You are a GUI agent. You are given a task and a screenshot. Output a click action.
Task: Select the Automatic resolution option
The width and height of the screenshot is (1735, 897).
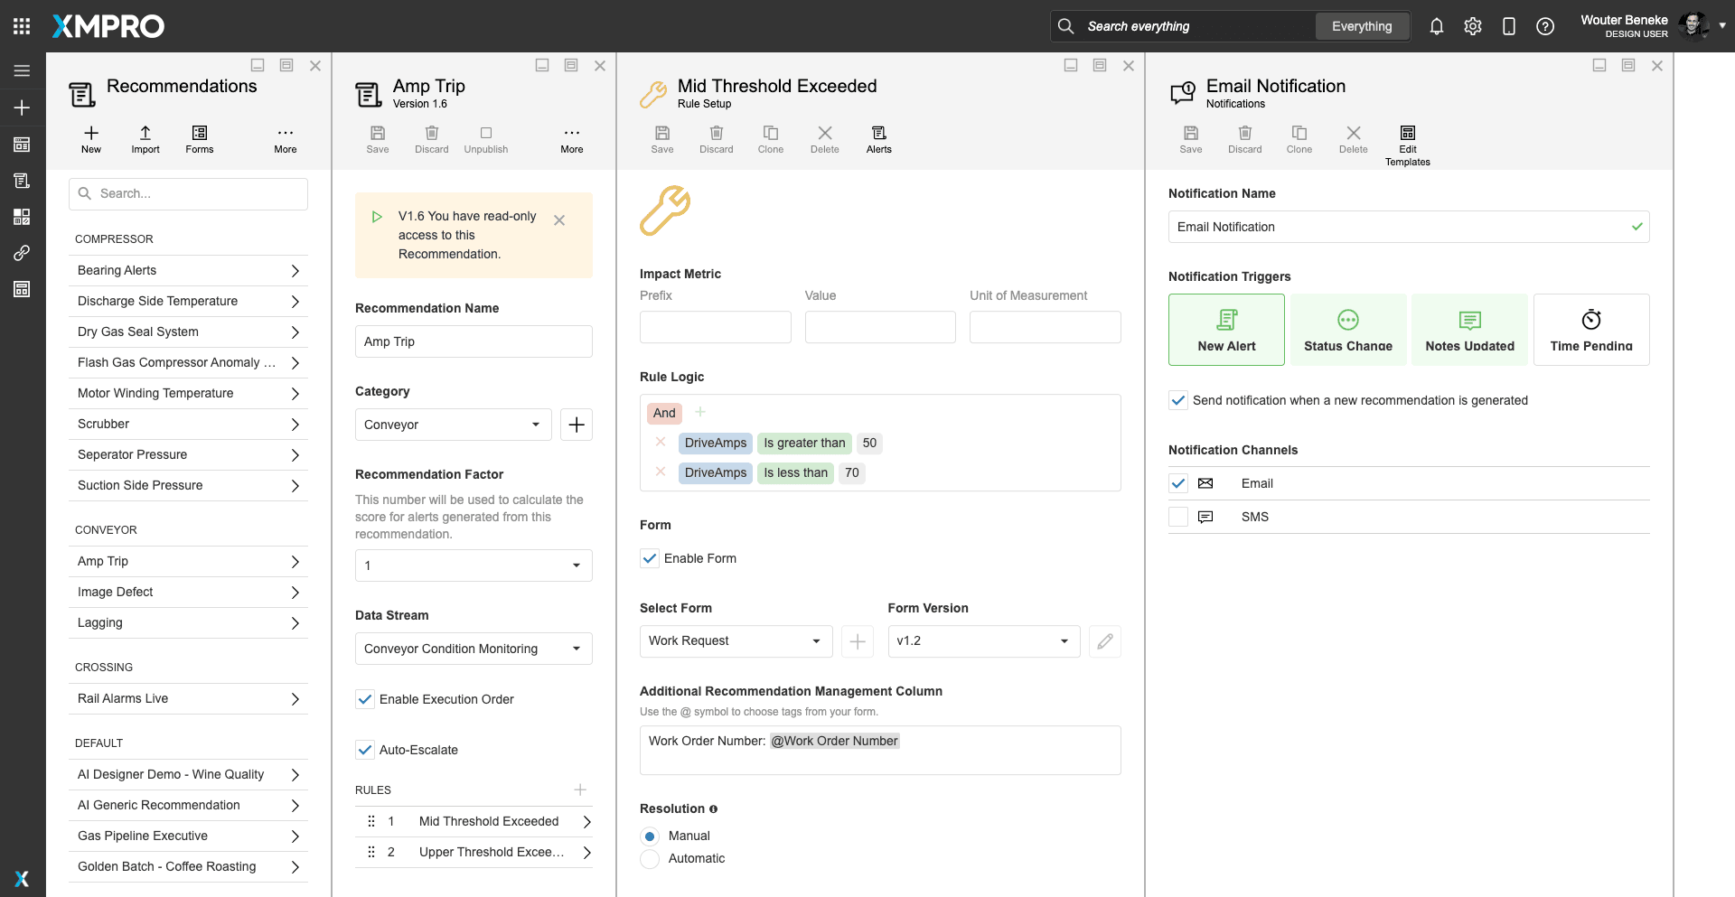[x=650, y=859]
